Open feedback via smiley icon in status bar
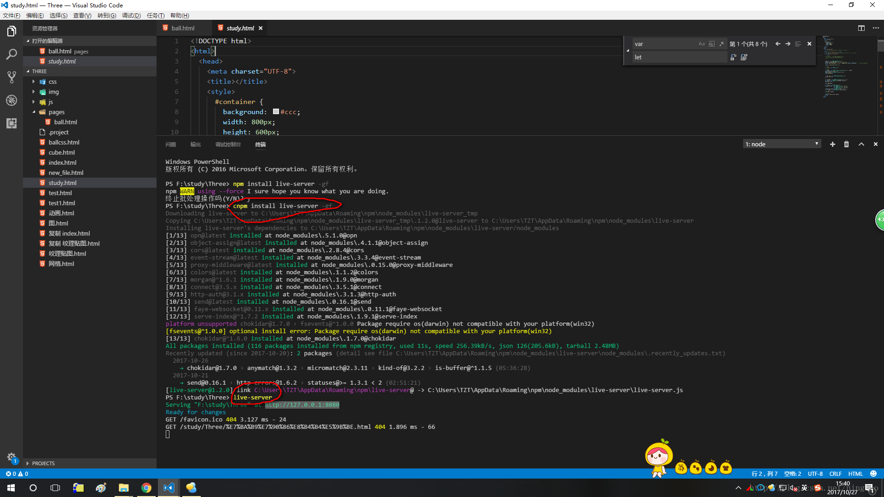The width and height of the screenshot is (884, 497). (873, 474)
